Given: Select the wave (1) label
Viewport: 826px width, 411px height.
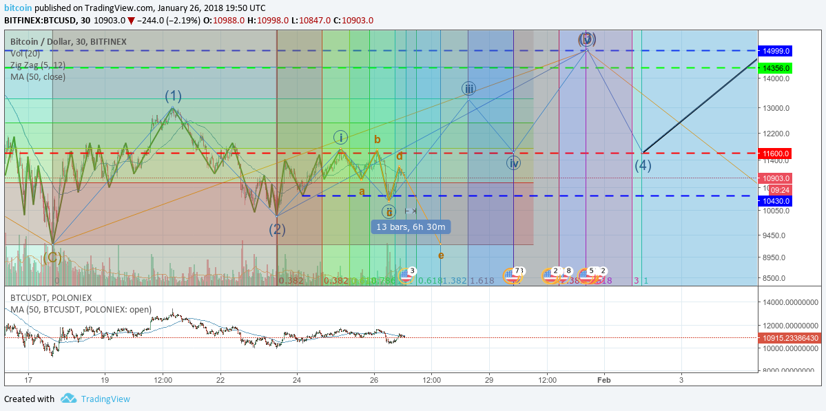Looking at the screenshot, I should [x=174, y=96].
